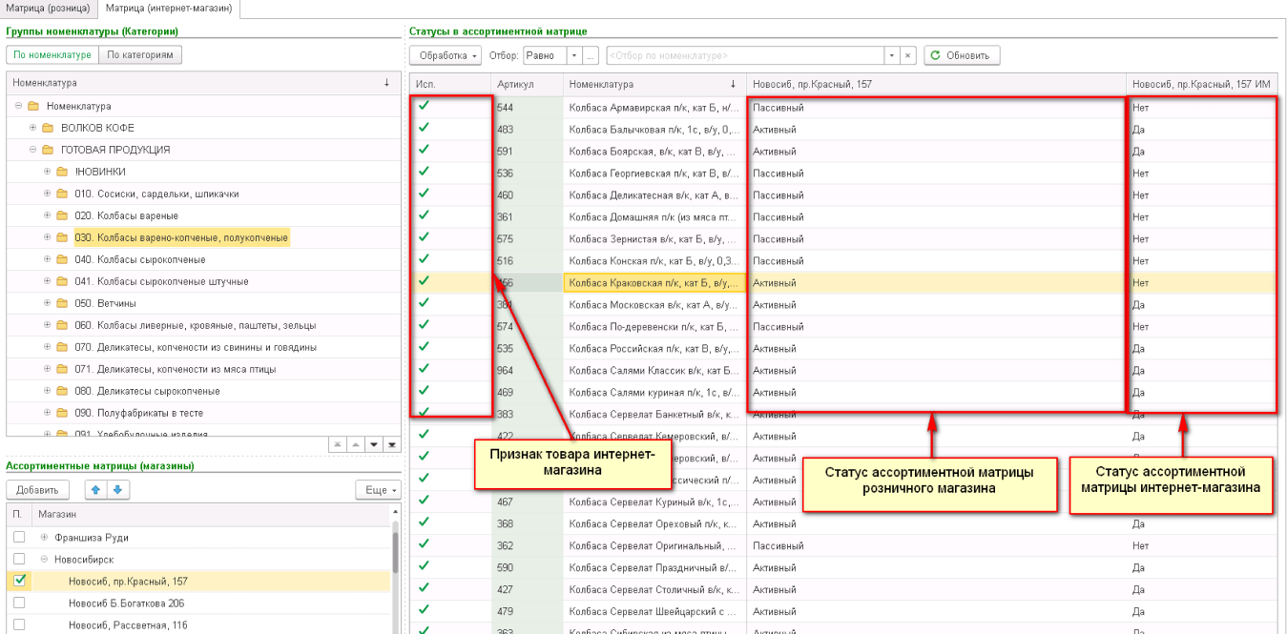Toggle Исп. checkmark for article 368
Image resolution: width=1287 pixels, height=634 pixels.
point(424,522)
